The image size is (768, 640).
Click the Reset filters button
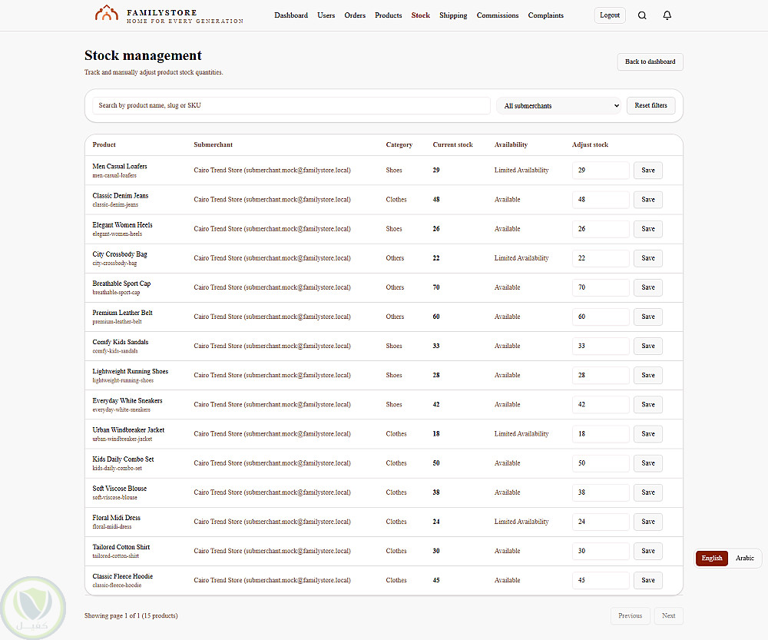650,105
